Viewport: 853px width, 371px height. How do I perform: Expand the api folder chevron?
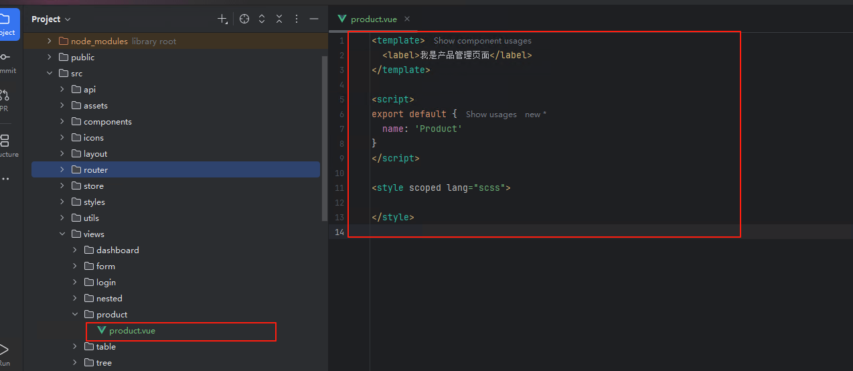pos(62,90)
